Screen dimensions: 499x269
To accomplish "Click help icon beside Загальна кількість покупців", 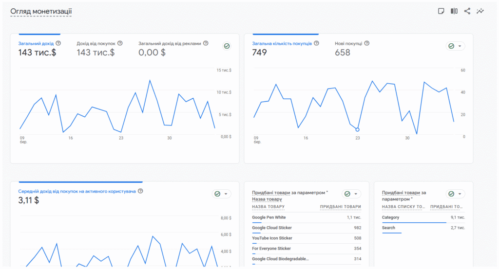I will (316, 43).
